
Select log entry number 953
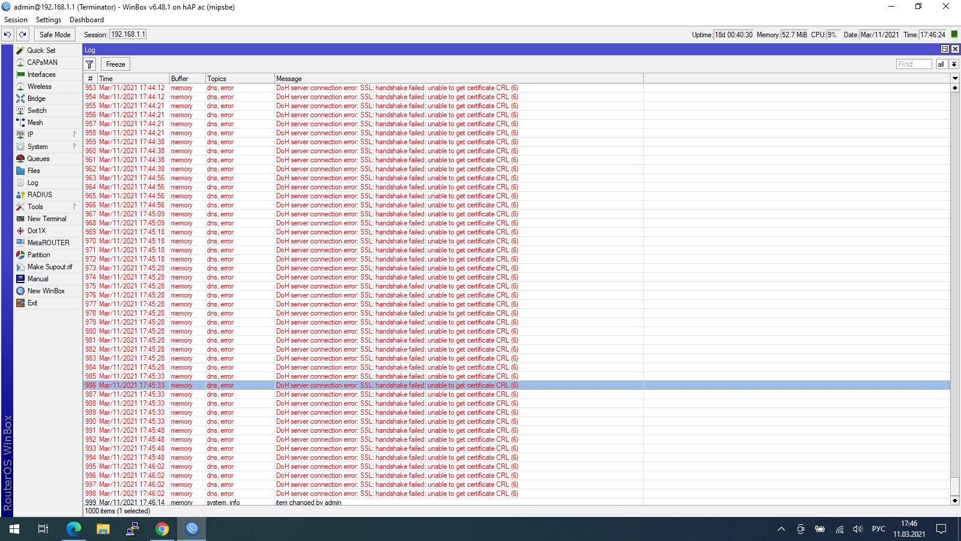pyautogui.click(x=517, y=88)
